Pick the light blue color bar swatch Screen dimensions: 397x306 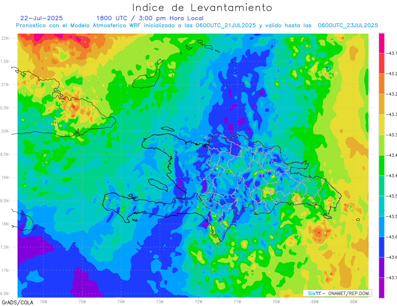click(381, 226)
